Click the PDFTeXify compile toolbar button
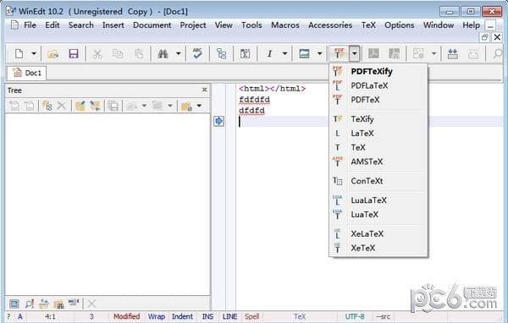This screenshot has height=323, width=508. pos(339,53)
